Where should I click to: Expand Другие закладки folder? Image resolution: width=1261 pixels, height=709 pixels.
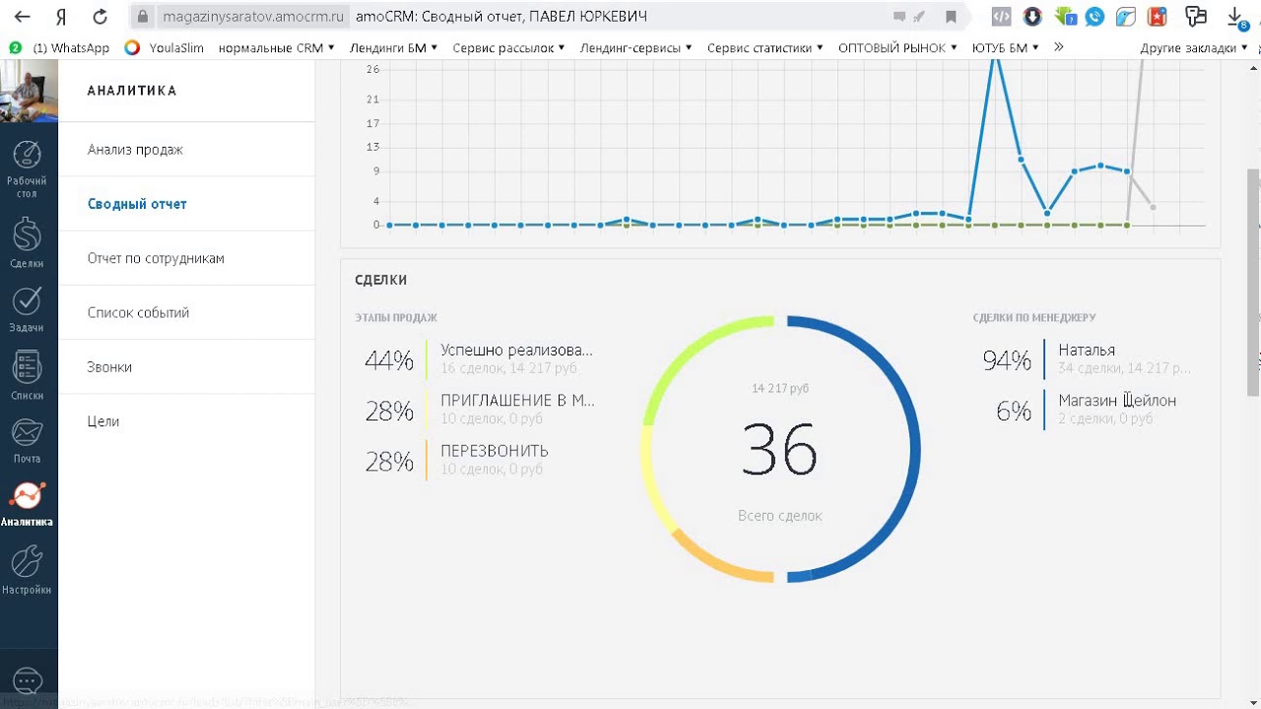tap(1194, 47)
